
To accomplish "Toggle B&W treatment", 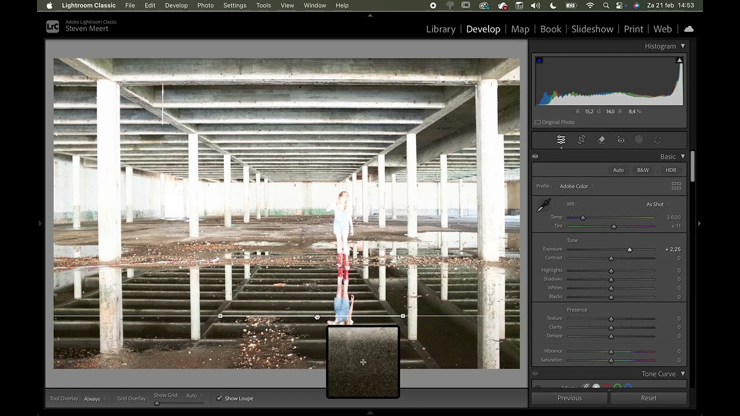I will tap(643, 170).
